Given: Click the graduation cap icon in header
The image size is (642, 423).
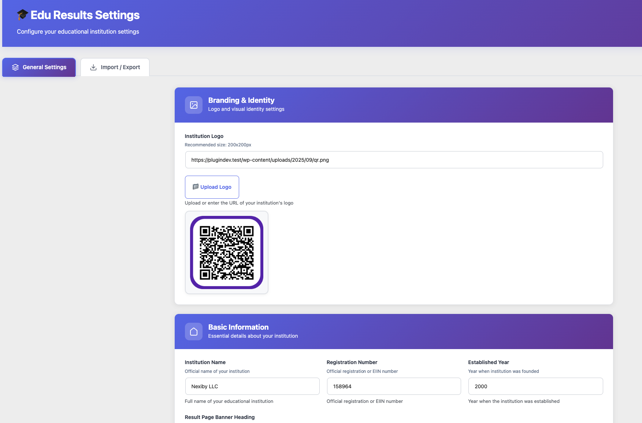Looking at the screenshot, I should pos(23,15).
